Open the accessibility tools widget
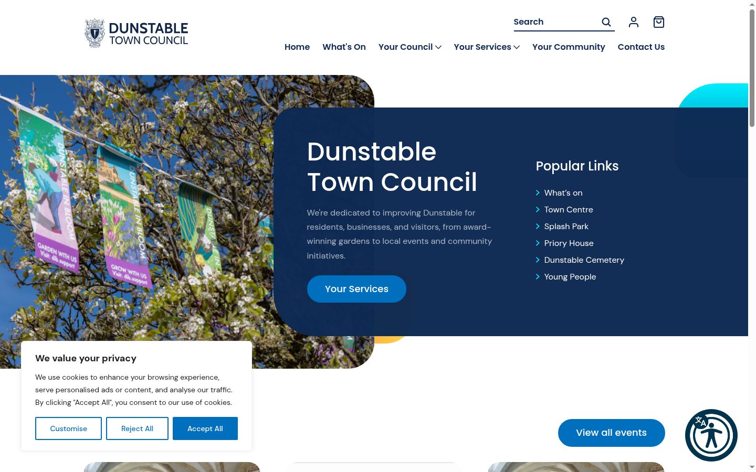This screenshot has height=472, width=756. click(711, 435)
